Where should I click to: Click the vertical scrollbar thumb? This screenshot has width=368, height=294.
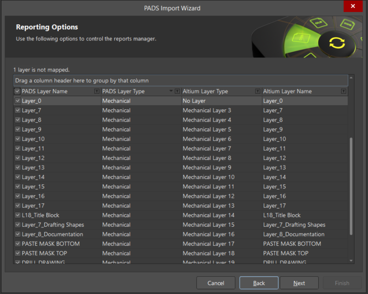coord(351,186)
